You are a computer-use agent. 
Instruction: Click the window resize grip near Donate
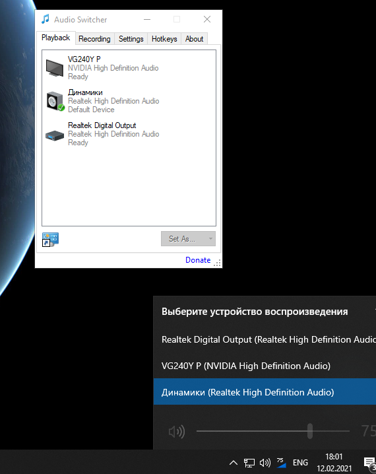point(217,263)
